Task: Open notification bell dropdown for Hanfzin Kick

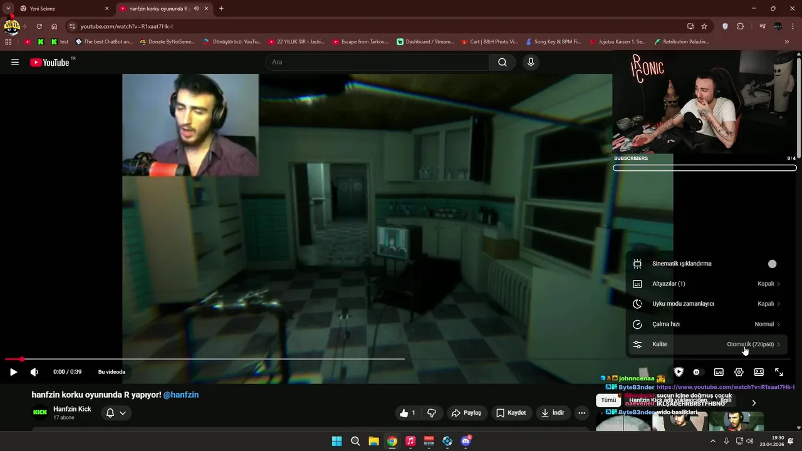Action: point(116,413)
